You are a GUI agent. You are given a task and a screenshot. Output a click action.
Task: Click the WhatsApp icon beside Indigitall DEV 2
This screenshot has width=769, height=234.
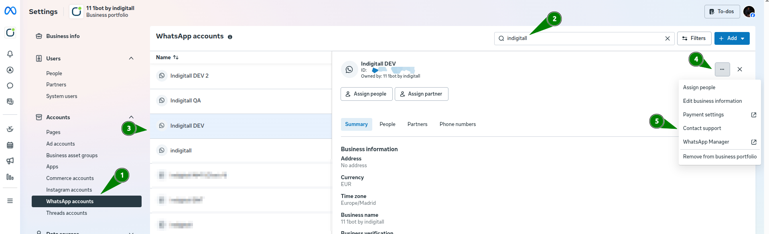pos(162,76)
